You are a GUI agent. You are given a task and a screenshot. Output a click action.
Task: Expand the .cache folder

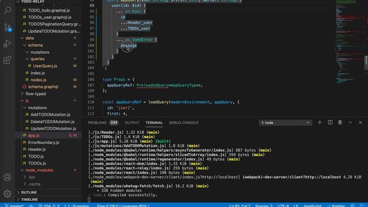pos(34,184)
